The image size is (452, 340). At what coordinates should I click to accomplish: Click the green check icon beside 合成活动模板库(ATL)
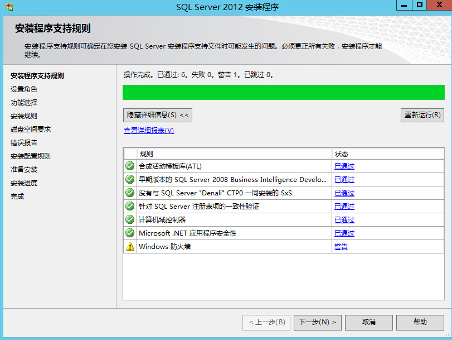pyautogui.click(x=129, y=165)
